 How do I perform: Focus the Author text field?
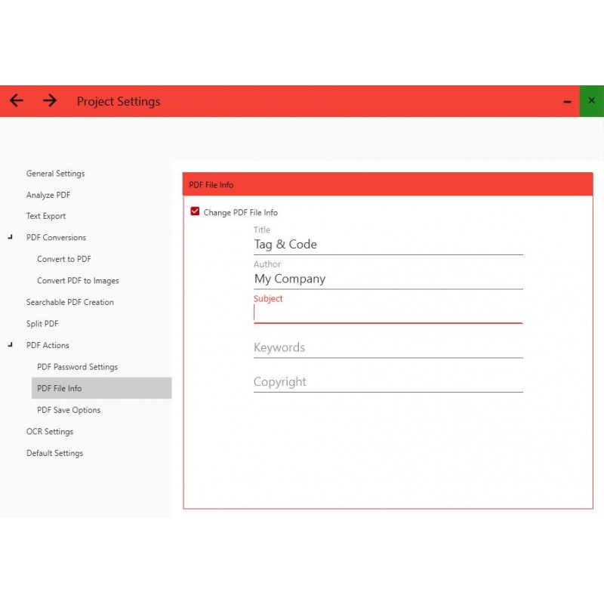coord(387,279)
